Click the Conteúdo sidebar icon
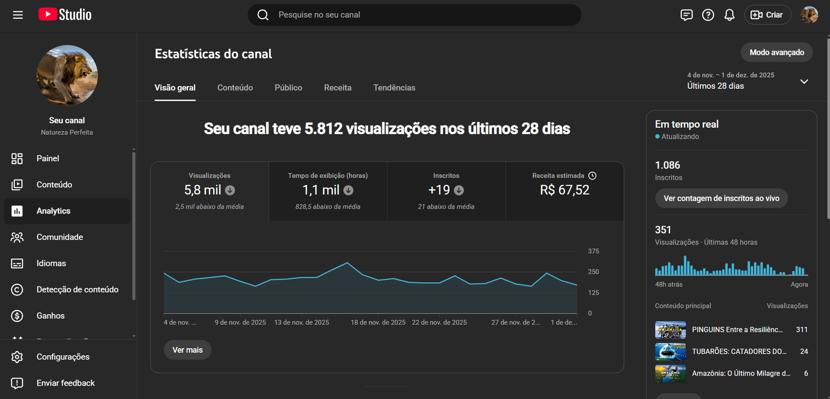Viewport: 830px width, 399px height. pos(17,185)
